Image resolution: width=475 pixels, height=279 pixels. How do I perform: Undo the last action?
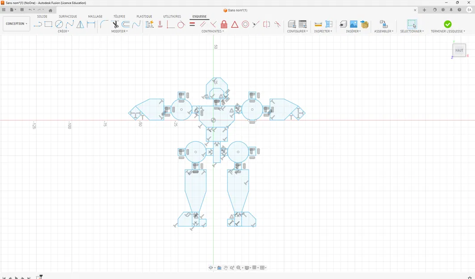[30, 10]
